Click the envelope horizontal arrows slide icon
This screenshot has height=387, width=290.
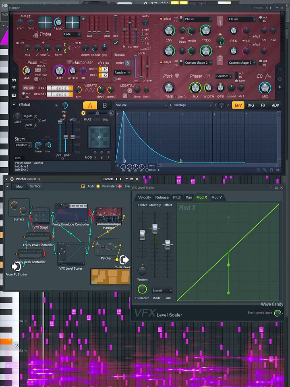click(278, 170)
